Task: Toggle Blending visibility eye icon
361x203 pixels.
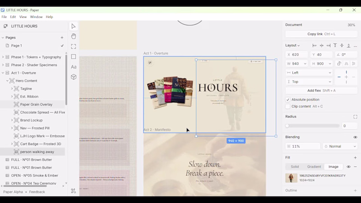Action: [x=355, y=137]
